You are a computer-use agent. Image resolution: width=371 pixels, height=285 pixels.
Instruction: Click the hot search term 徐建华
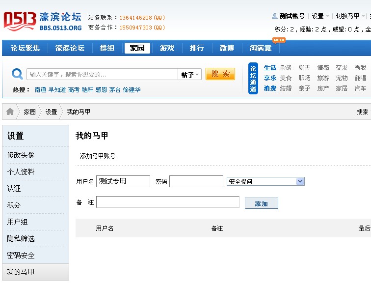point(132,90)
